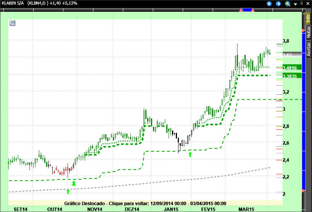
Task: Click the double green arrow signal in October 2014
Action: click(74, 183)
